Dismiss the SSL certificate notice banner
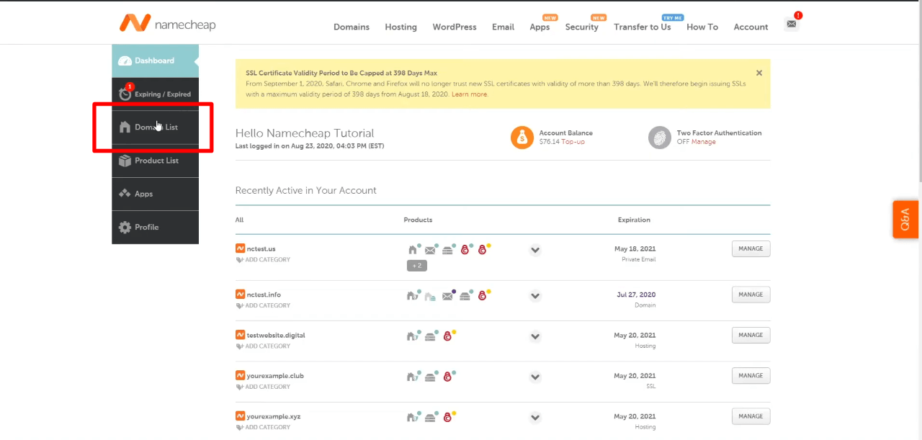 pos(759,73)
